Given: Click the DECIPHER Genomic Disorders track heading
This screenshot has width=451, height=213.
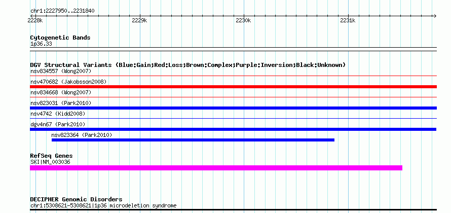Looking at the screenshot, I should [76, 199].
